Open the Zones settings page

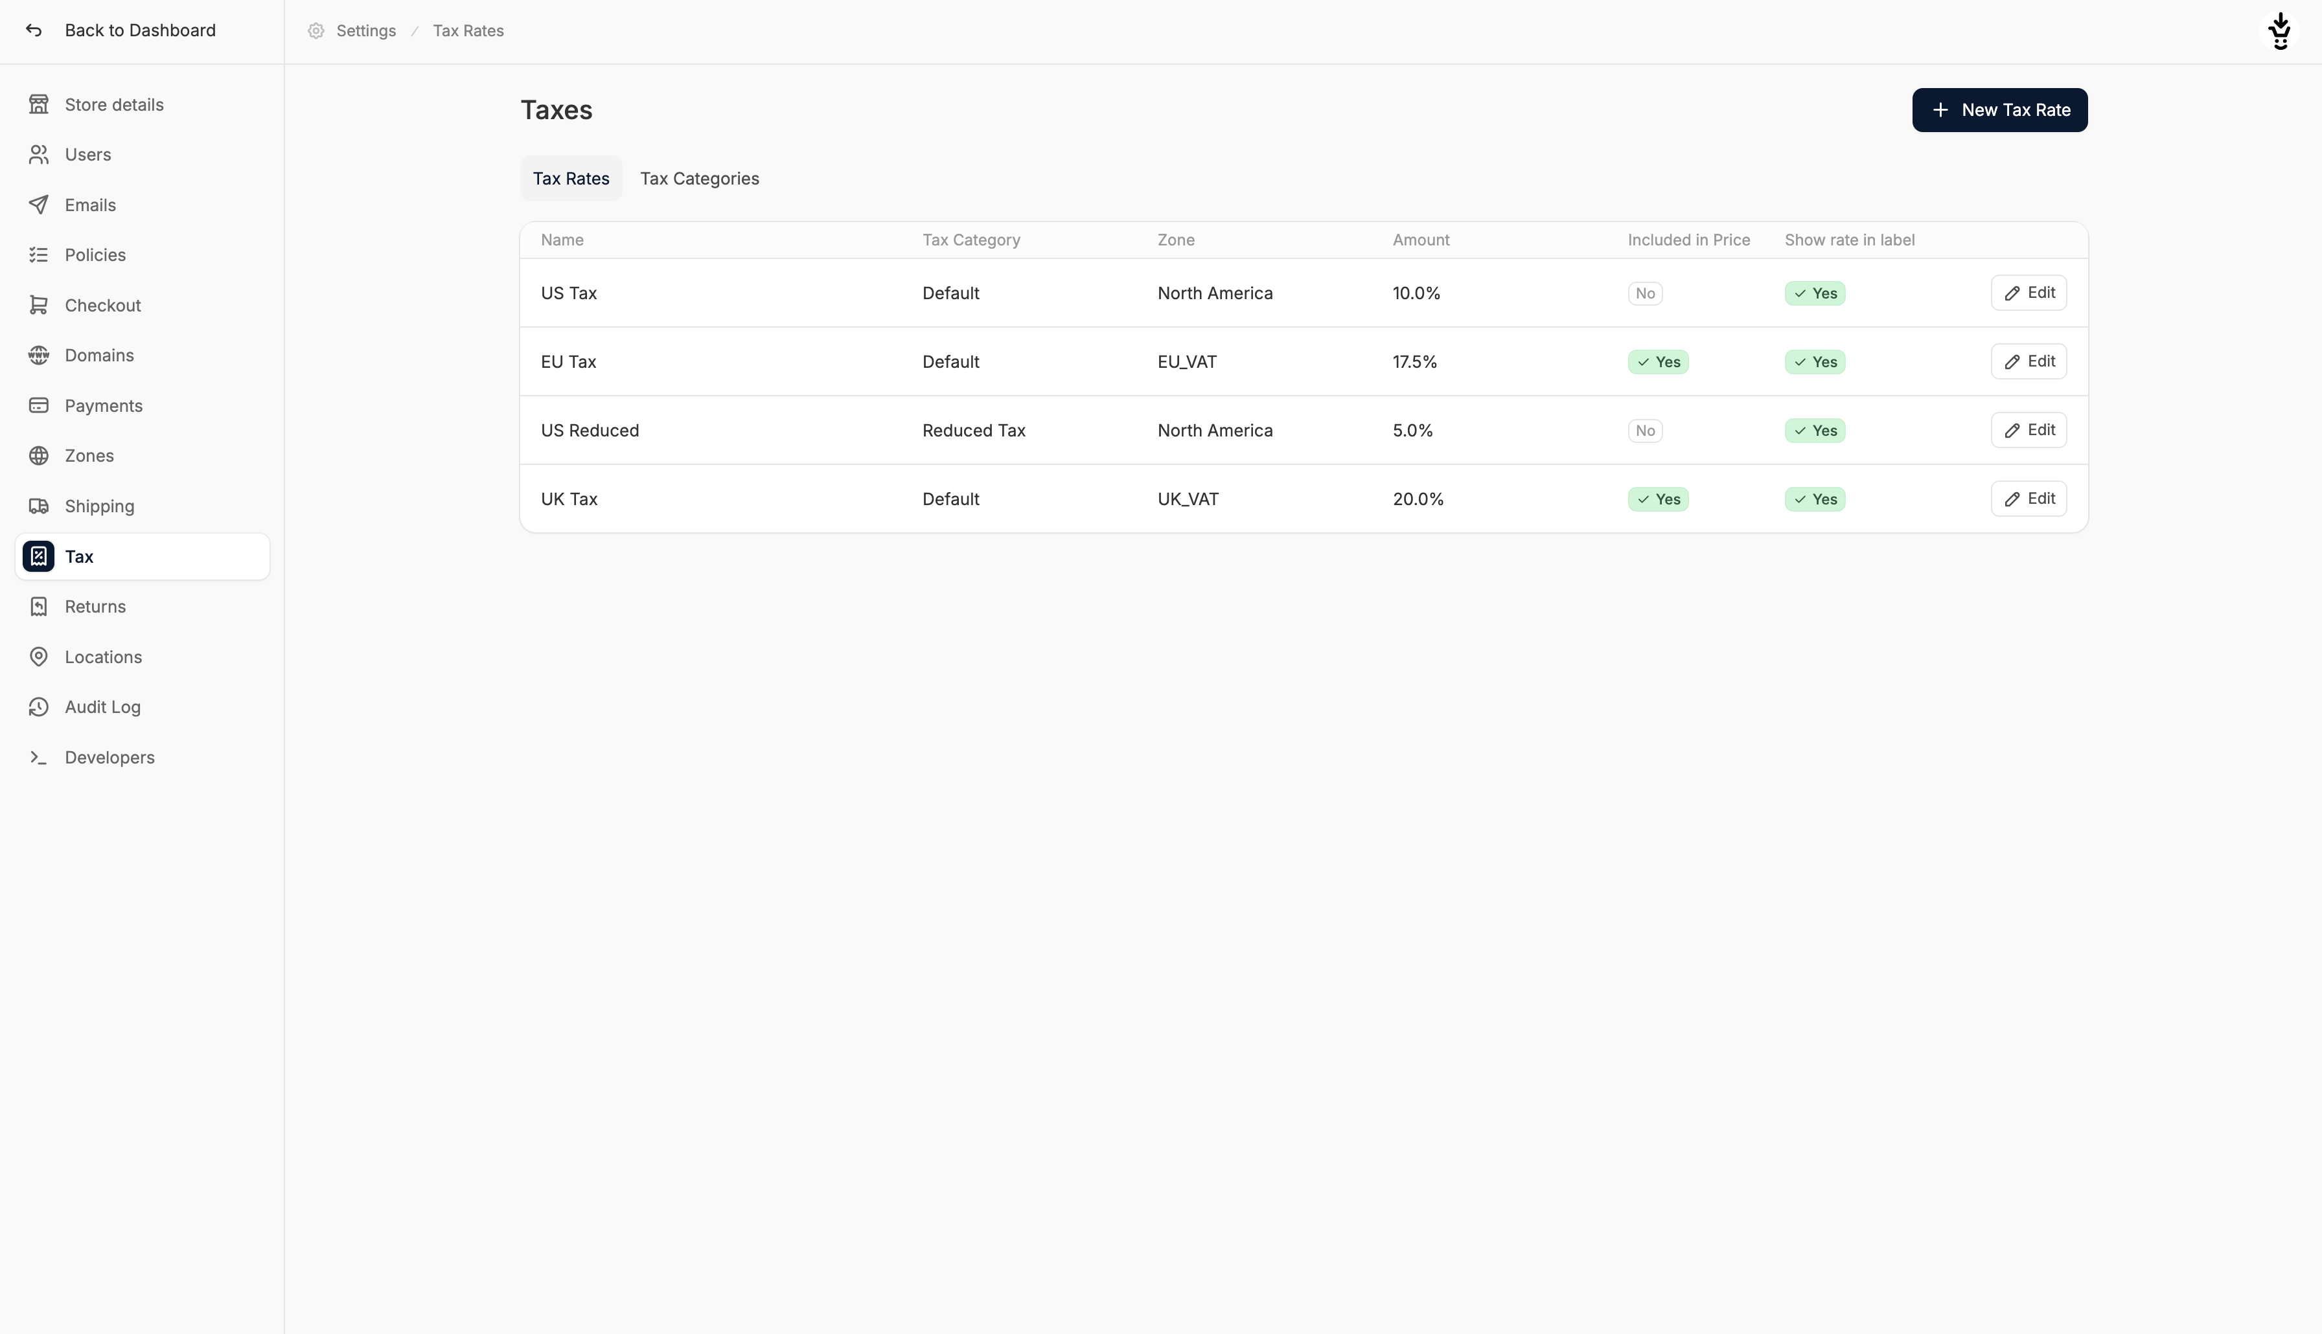point(89,455)
